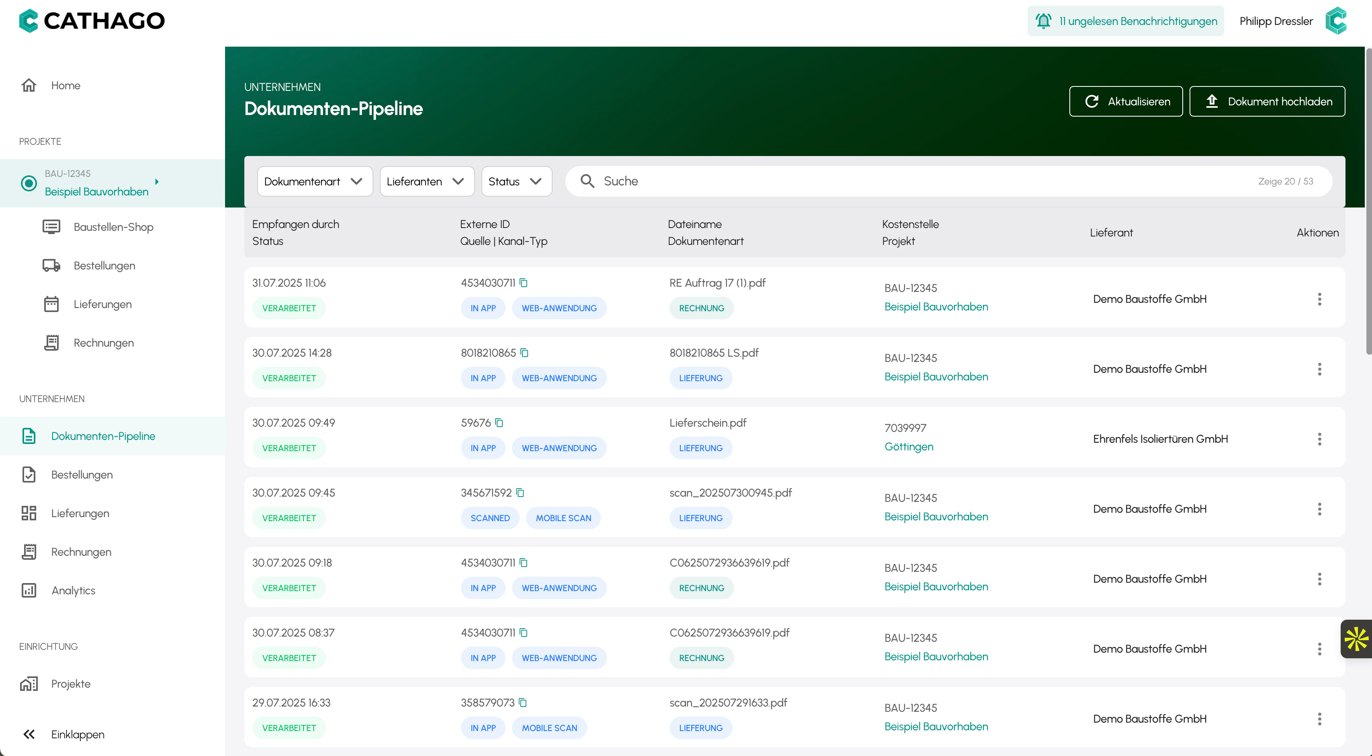Click file name Lieferschein.pdf
Screen dimensions: 1372x756
(x=707, y=423)
